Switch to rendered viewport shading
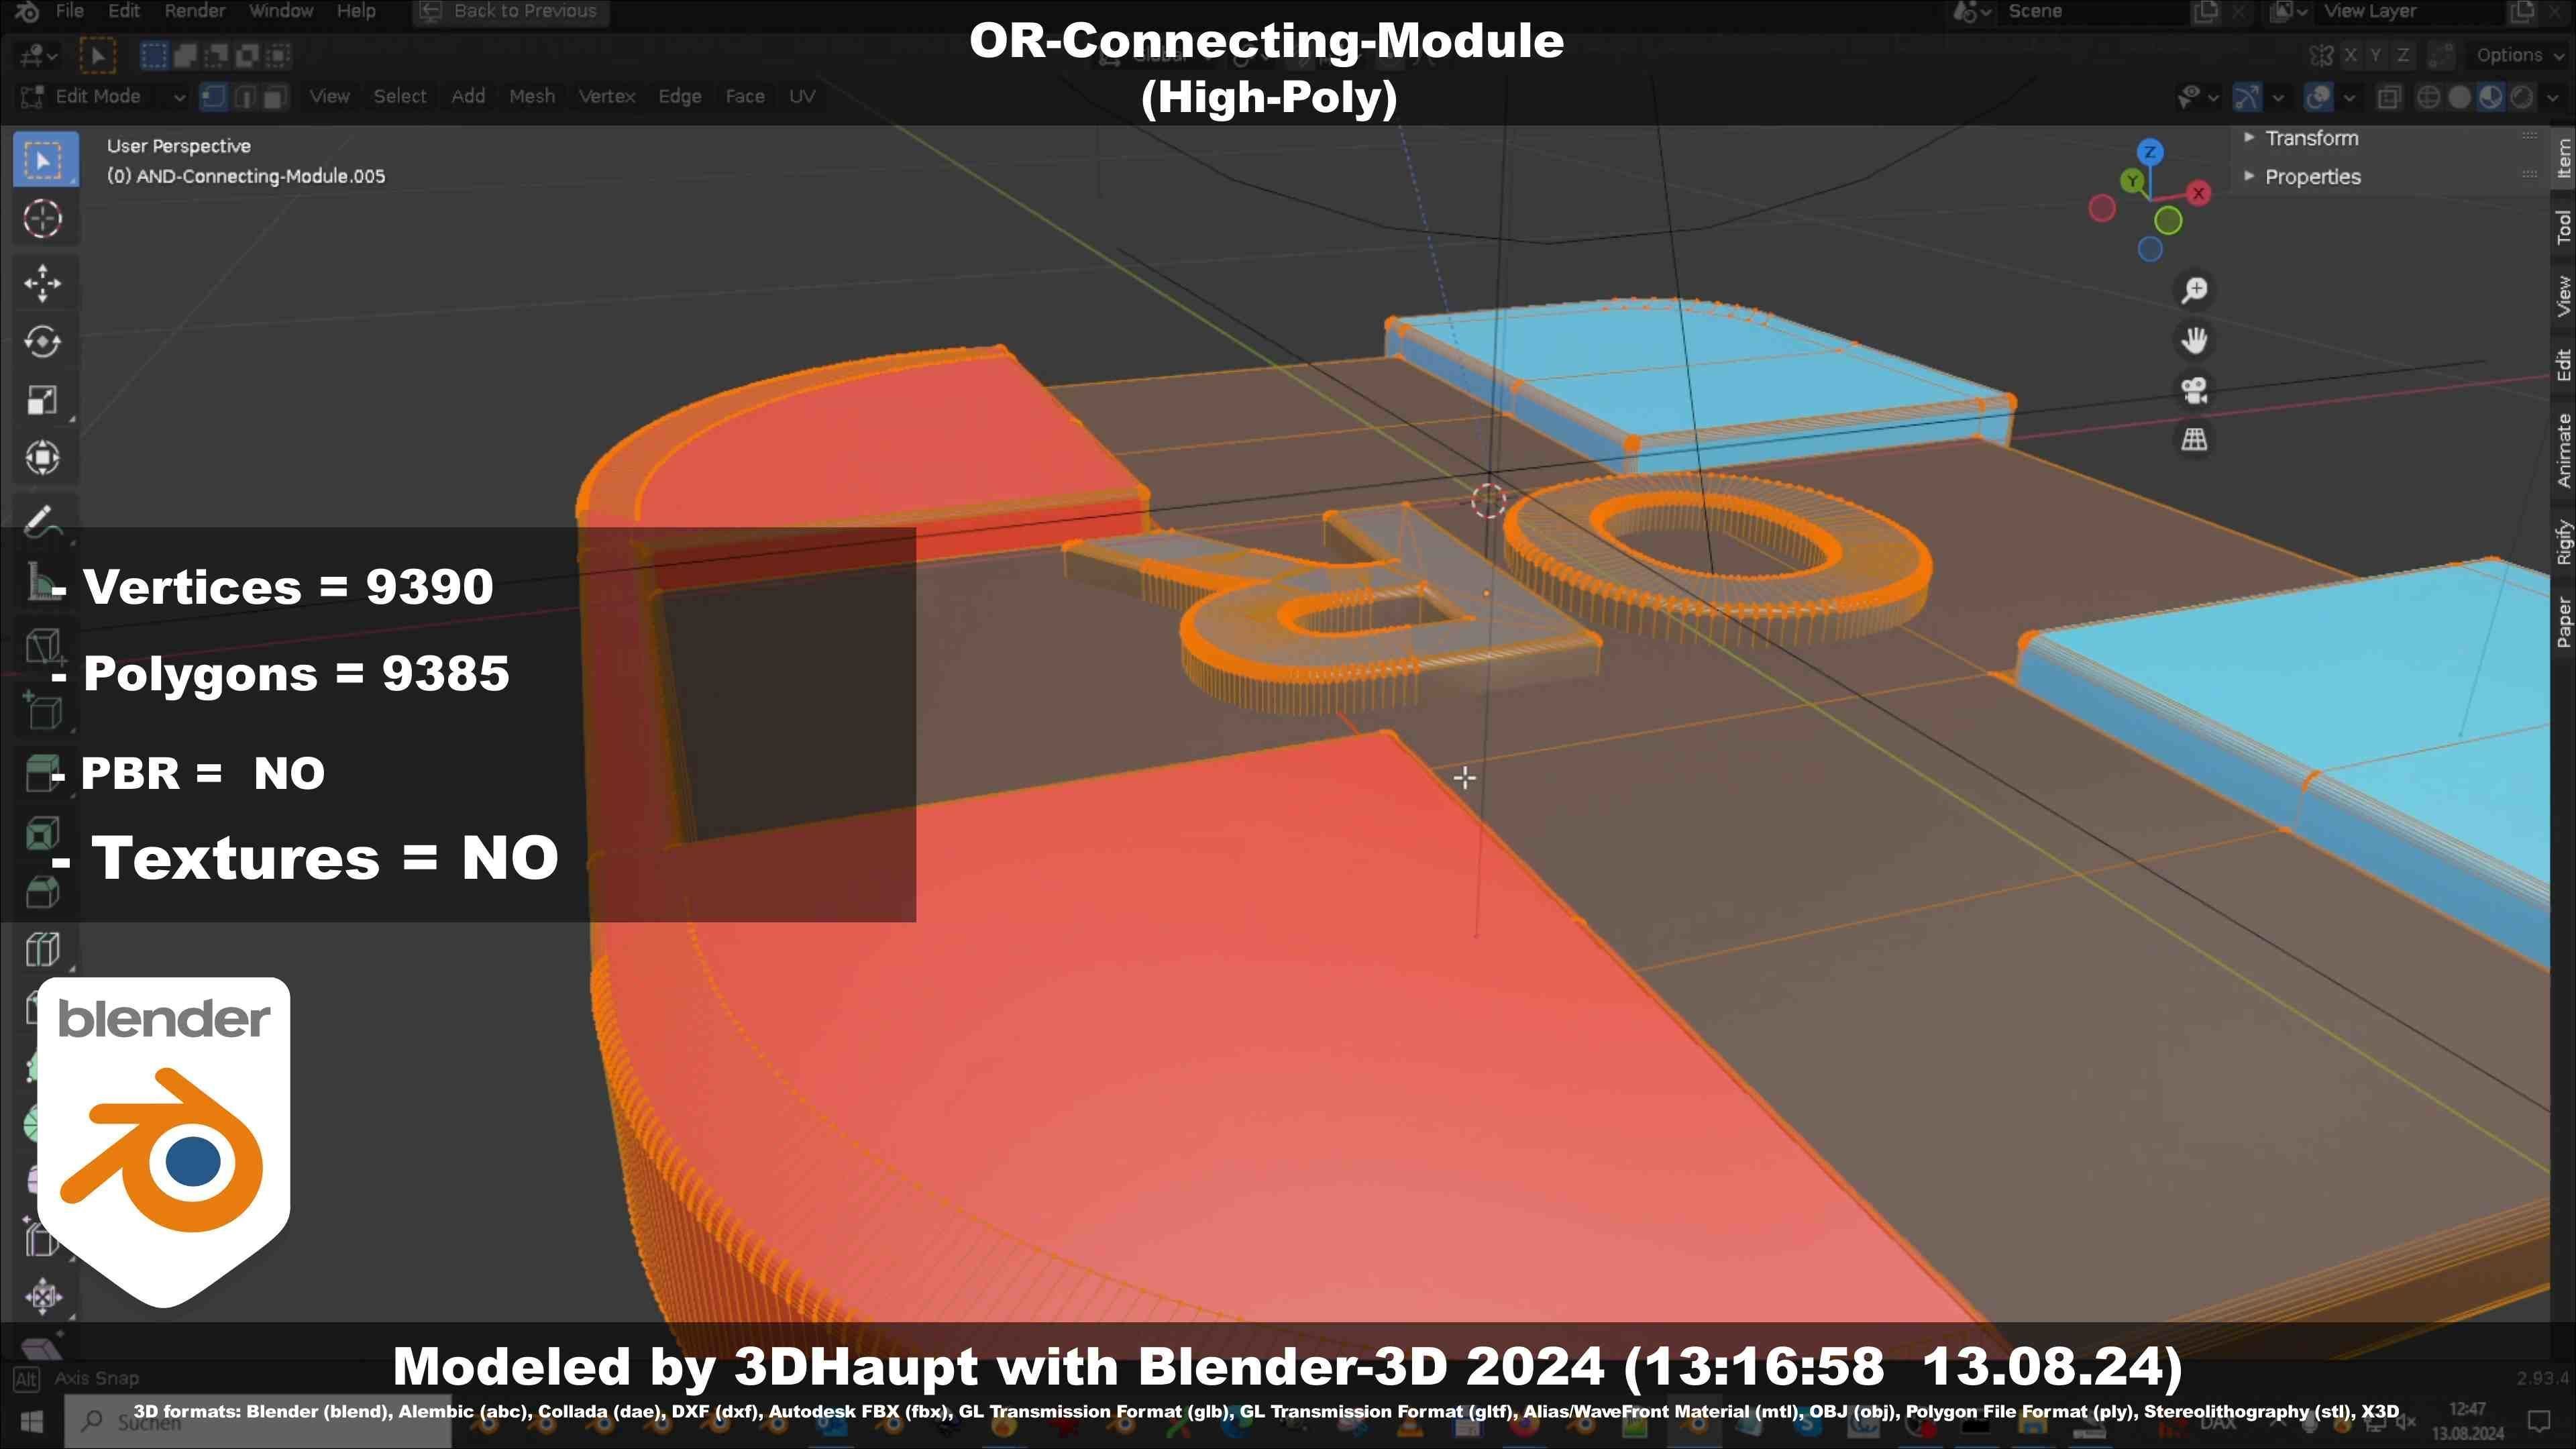 [x=2522, y=97]
